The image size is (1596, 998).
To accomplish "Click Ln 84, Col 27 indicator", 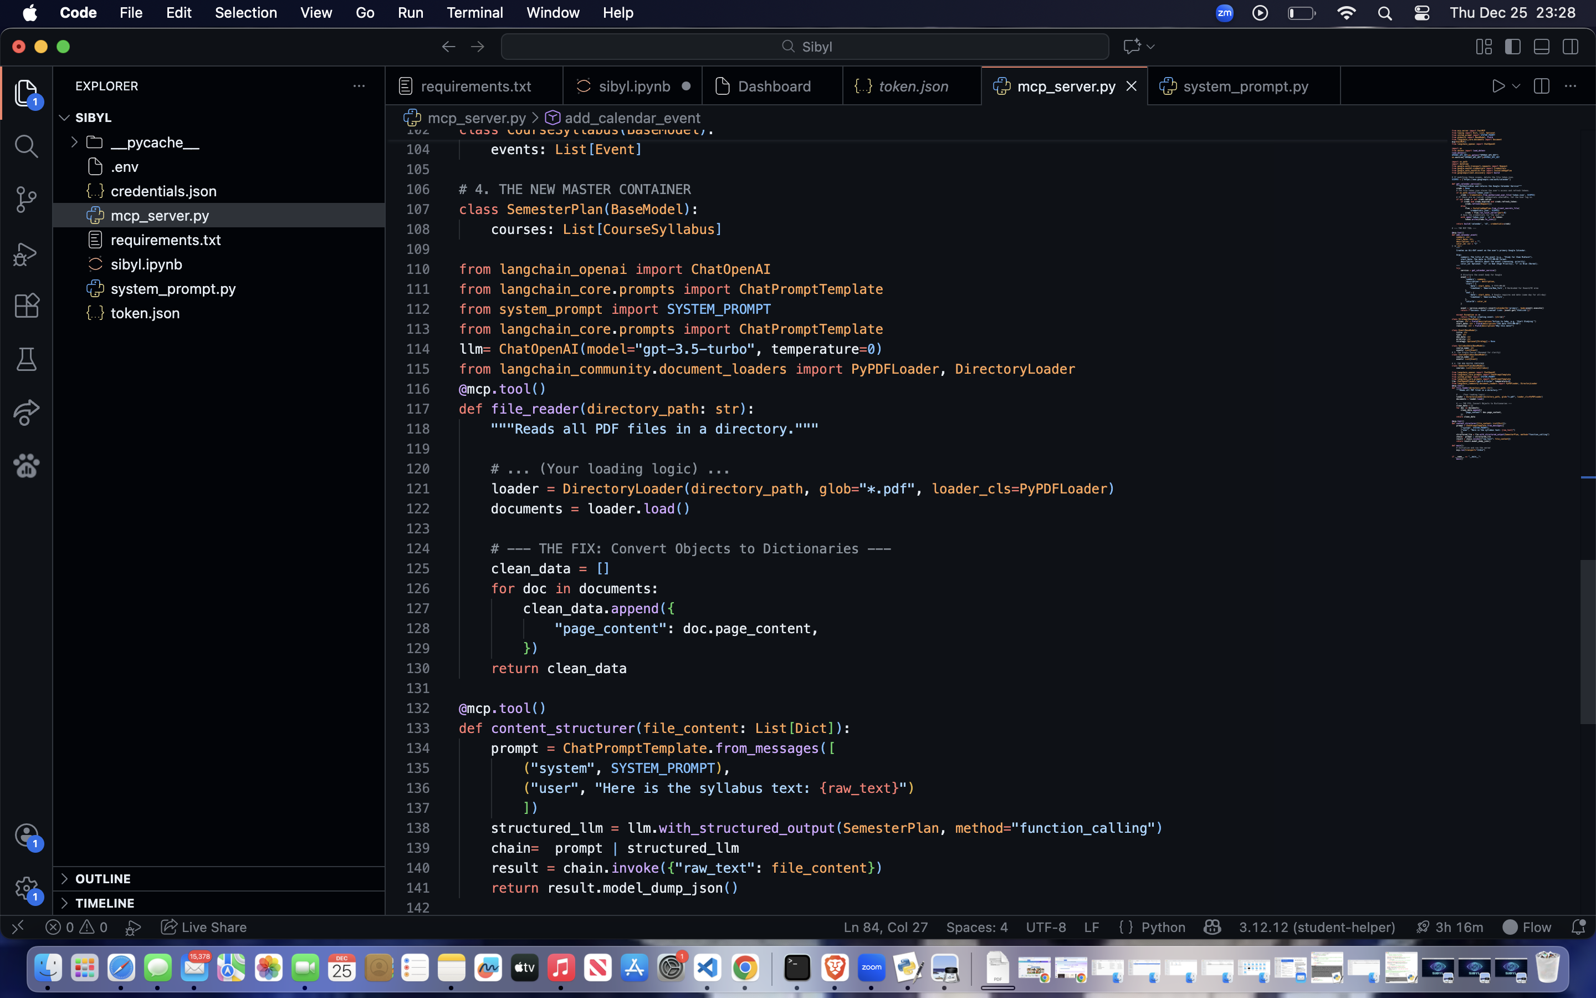I will point(885,926).
